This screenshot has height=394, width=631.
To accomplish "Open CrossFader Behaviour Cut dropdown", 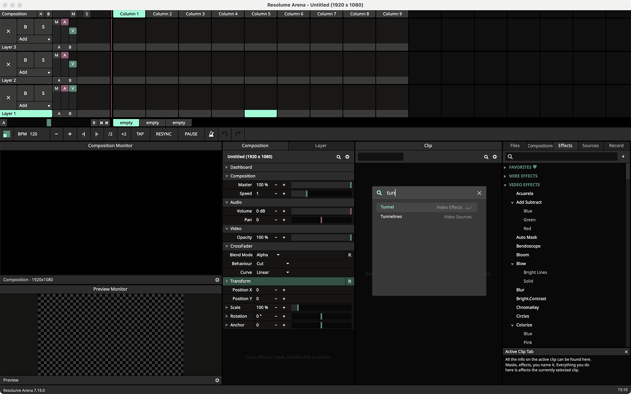I will coord(273,264).
